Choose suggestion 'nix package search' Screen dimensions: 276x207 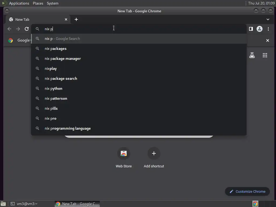139,78
